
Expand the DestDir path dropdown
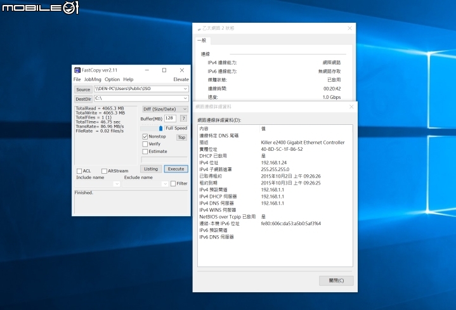pyautogui.click(x=185, y=98)
